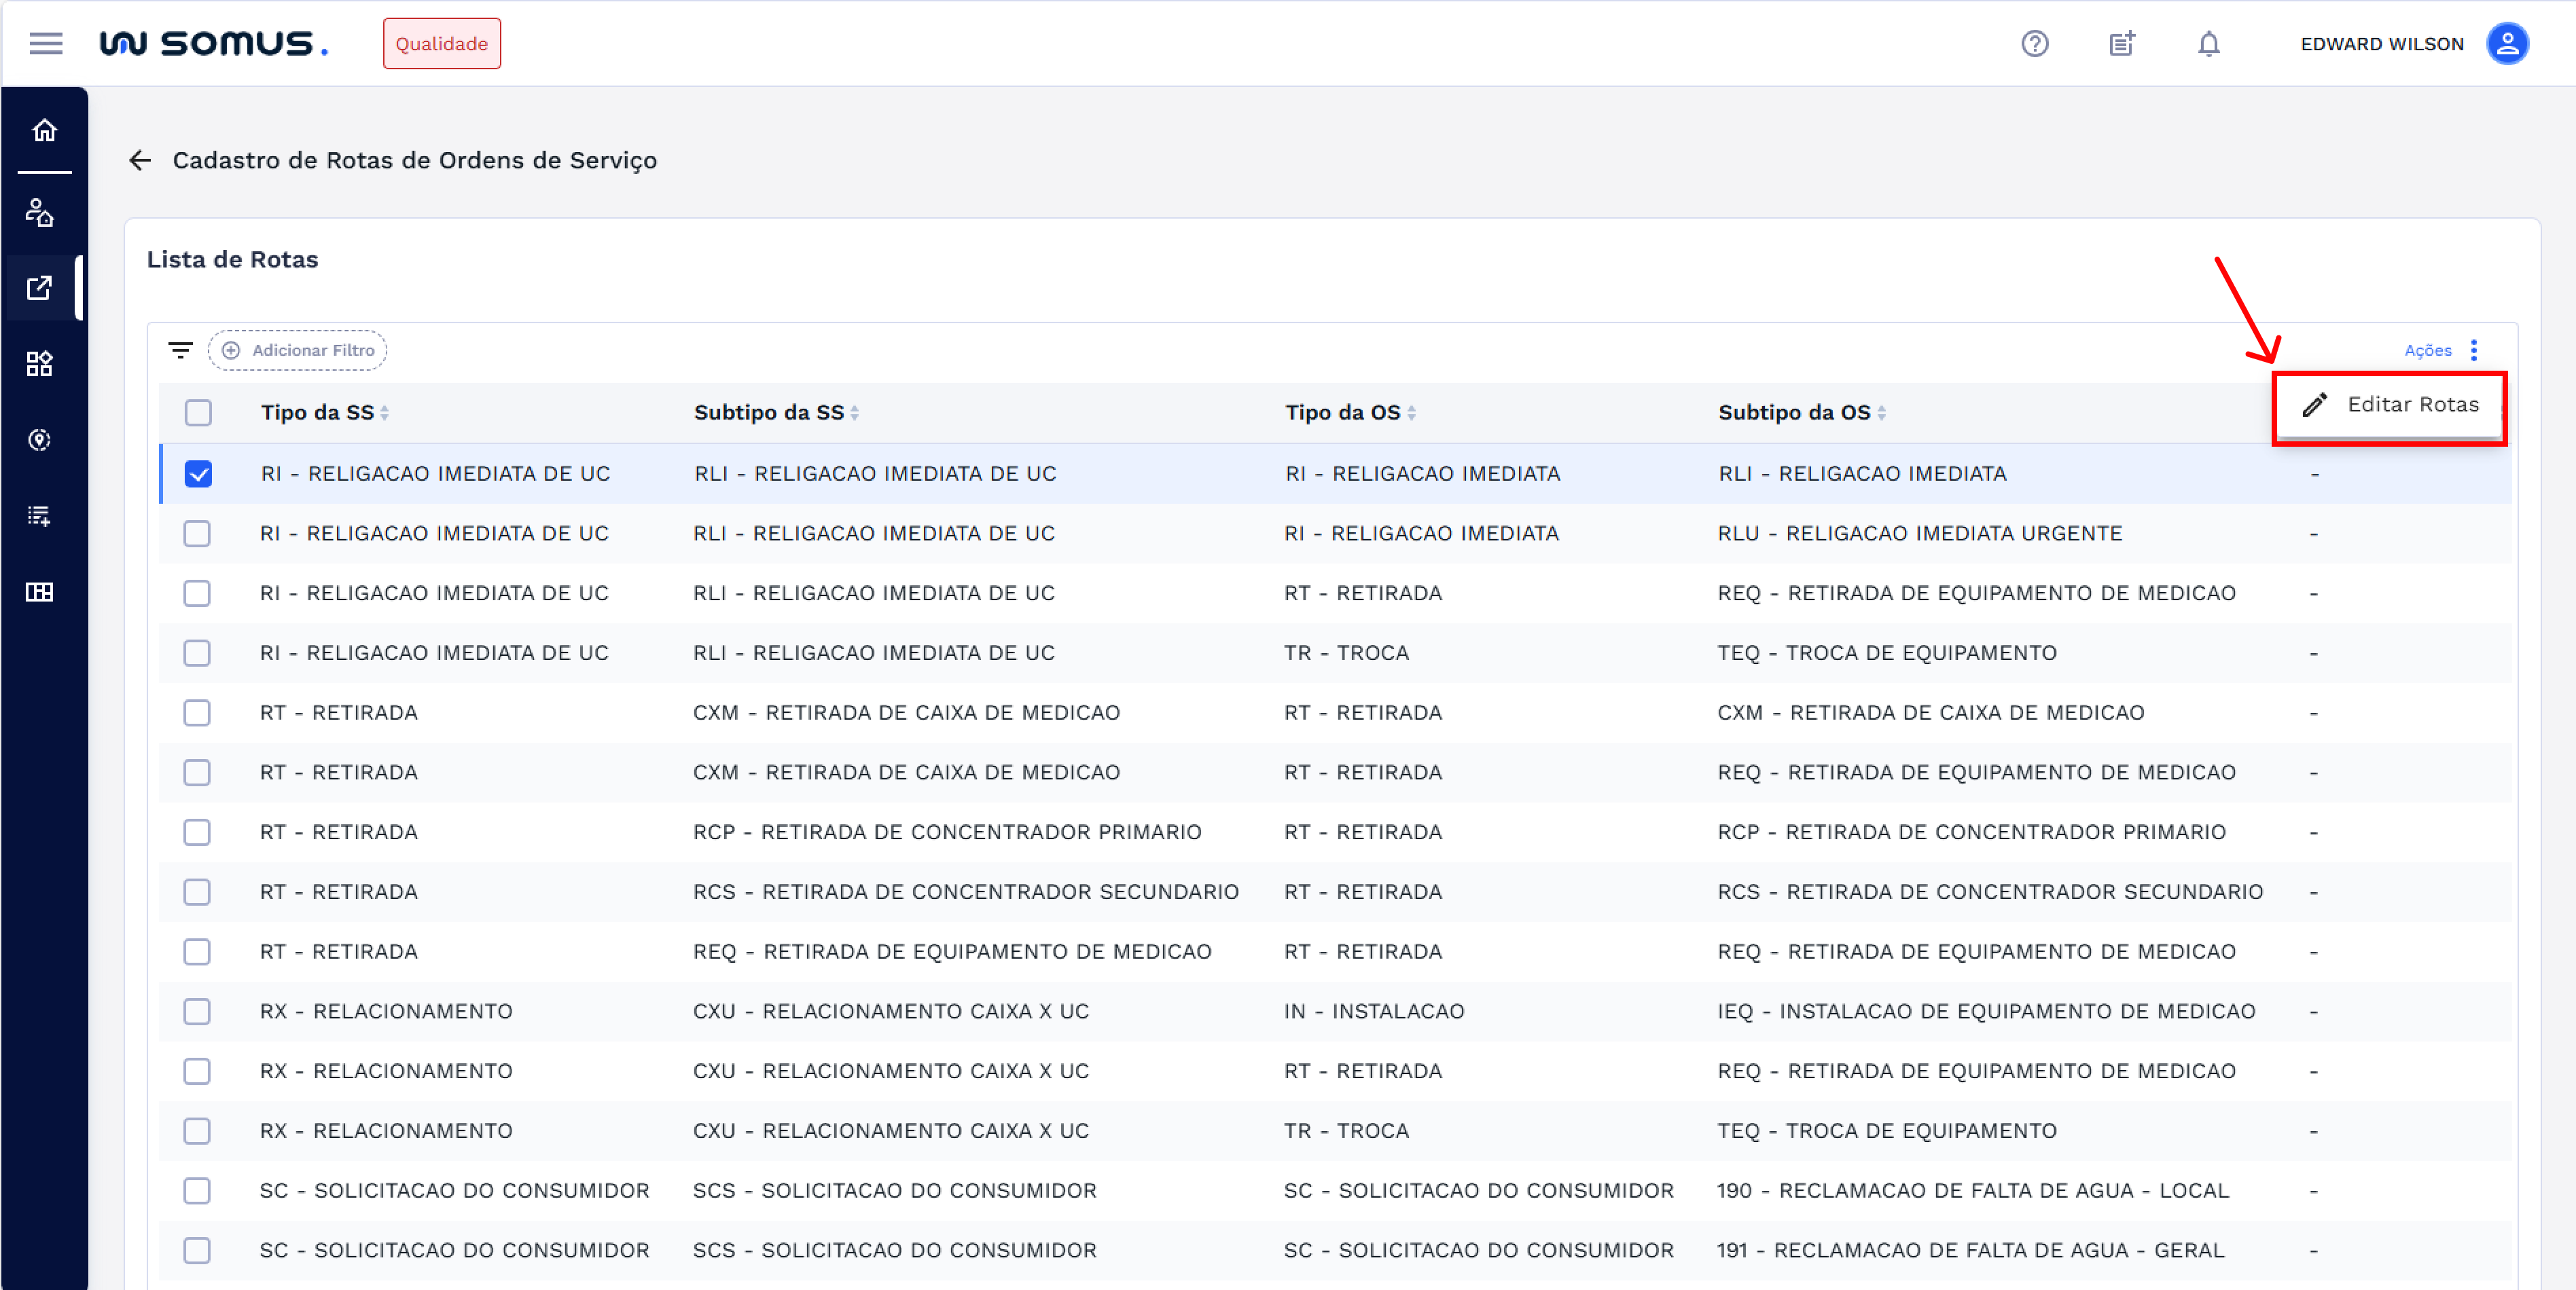Open the table grid sidebar icon

pos(40,593)
